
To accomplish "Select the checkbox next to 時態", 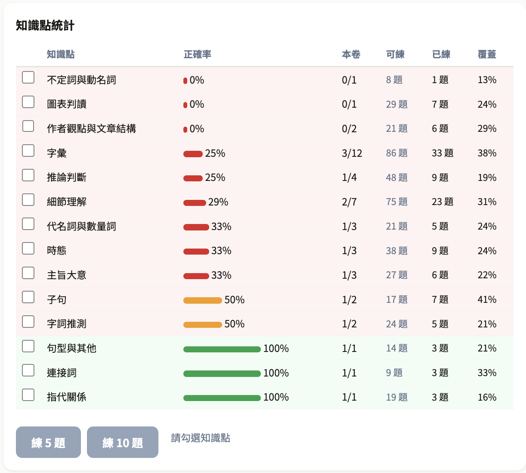I will 28,248.
